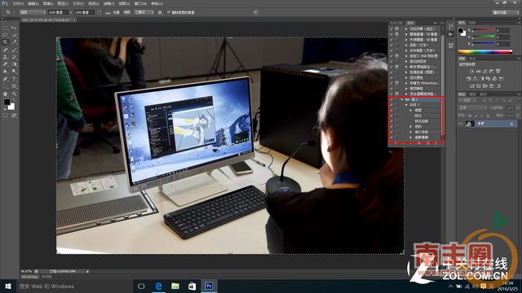Open the Filter menu in menu bar
522x293 pixels.
click(x=108, y=3)
